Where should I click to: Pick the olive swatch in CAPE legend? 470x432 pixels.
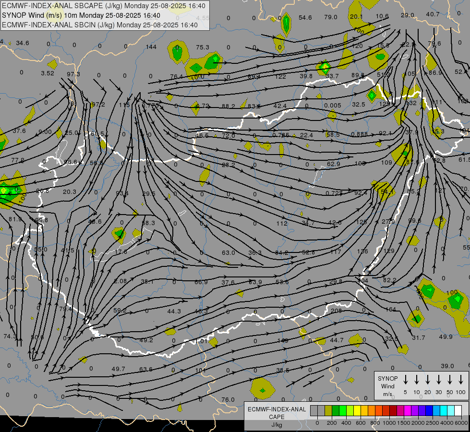click(328, 410)
